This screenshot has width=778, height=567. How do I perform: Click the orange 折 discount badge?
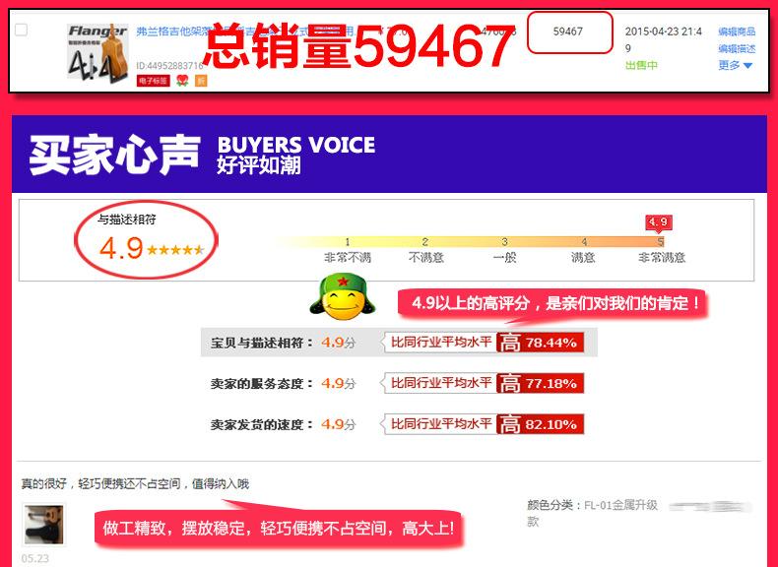pos(201,81)
